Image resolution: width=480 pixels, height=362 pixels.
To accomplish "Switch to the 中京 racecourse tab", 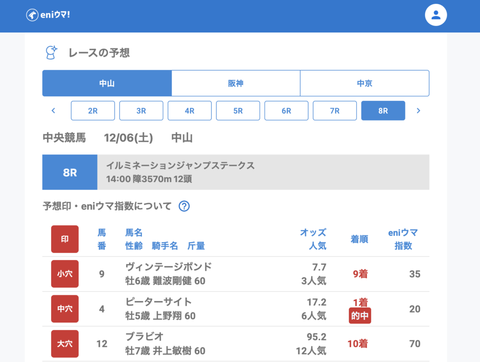I will (x=365, y=84).
